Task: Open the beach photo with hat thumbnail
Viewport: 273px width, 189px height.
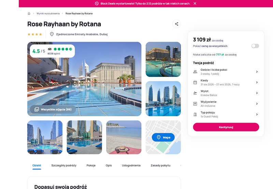Action: 124,137
